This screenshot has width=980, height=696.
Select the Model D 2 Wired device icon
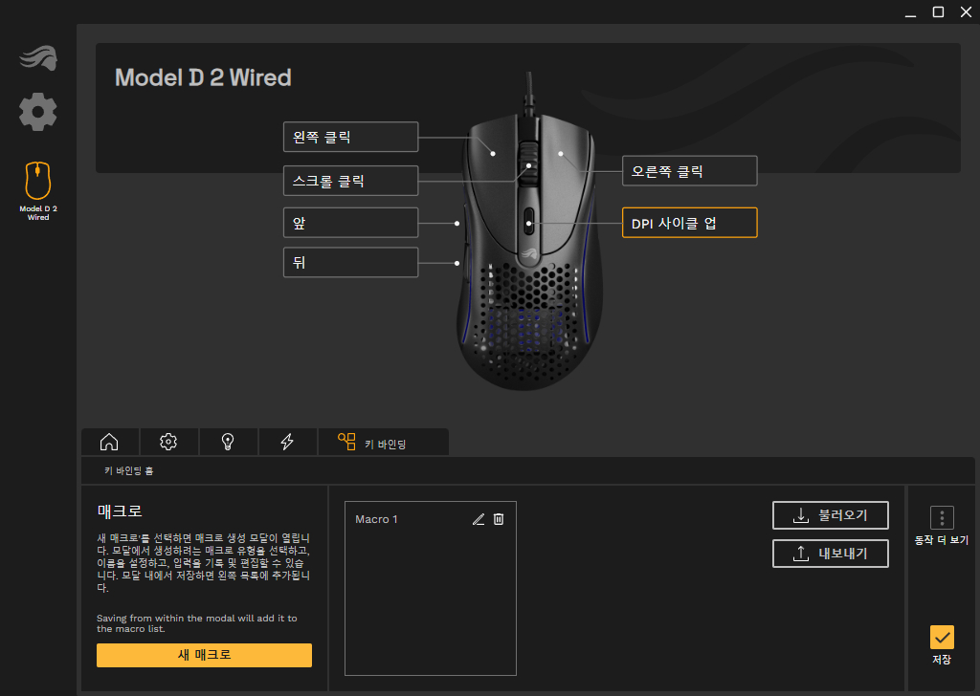pos(38,190)
